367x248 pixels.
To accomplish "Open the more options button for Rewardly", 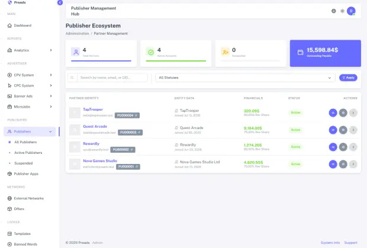I will [x=353, y=147].
